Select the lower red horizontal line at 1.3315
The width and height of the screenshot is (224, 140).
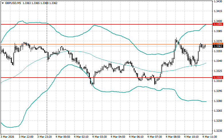(x=107, y=78)
